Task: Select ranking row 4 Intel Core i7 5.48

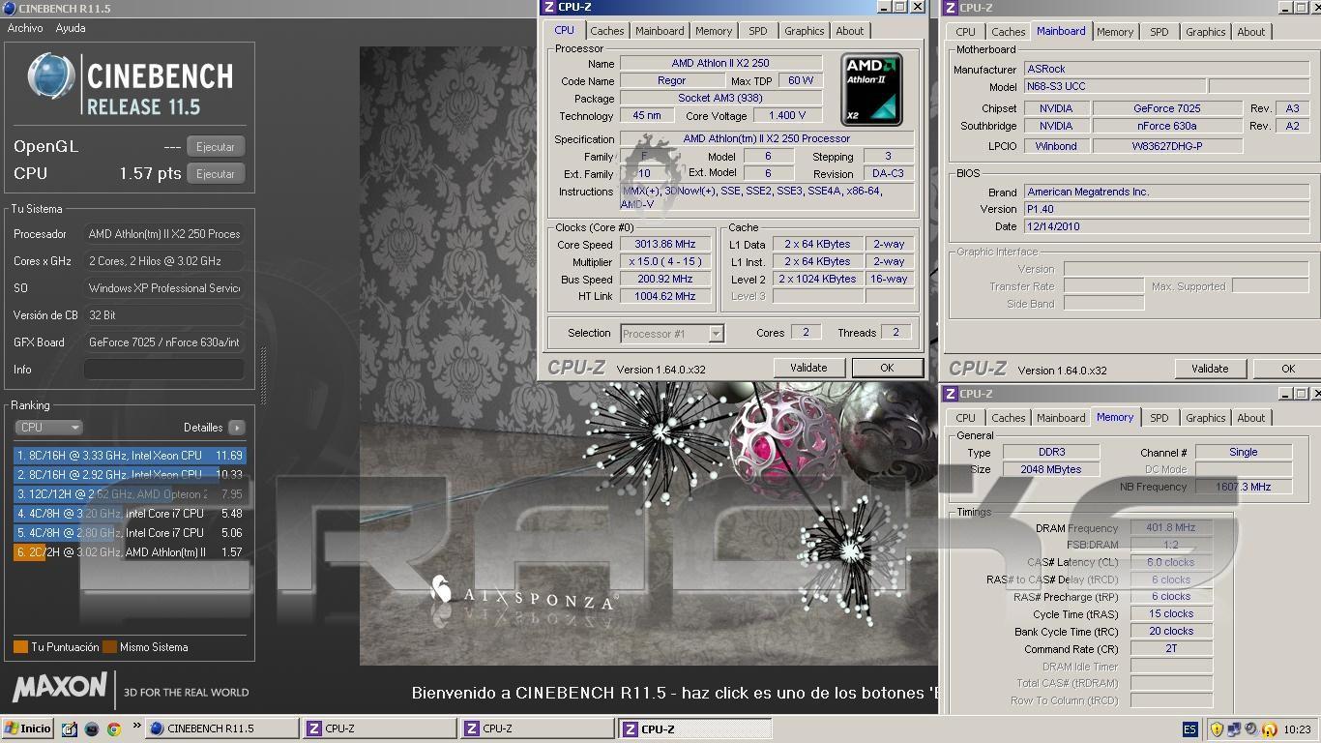Action: click(130, 514)
